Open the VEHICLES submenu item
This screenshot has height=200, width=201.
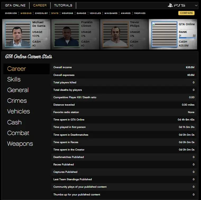tap(95, 13)
